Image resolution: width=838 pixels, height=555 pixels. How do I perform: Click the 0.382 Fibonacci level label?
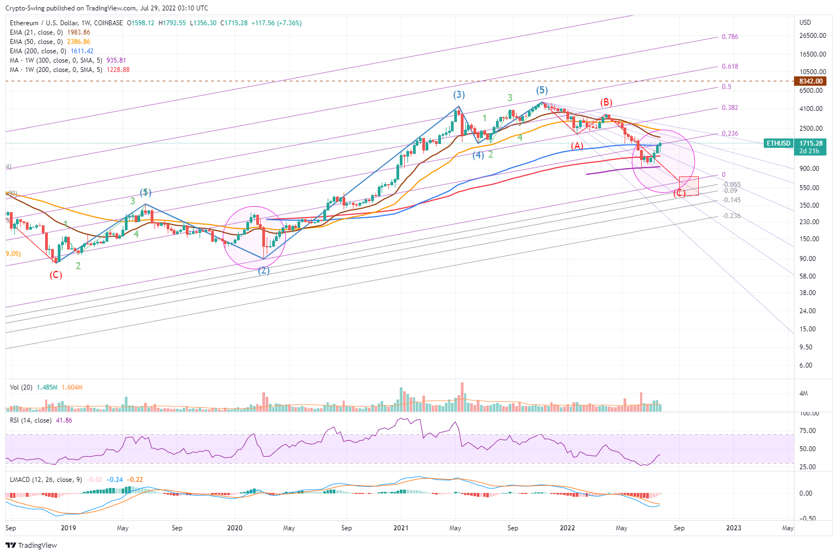click(730, 108)
